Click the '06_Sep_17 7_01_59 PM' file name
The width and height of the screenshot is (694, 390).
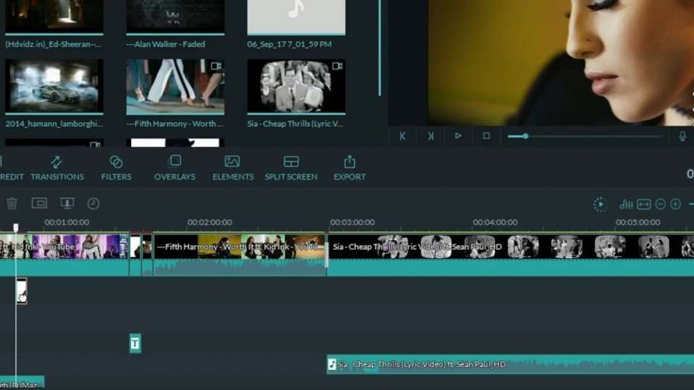click(x=289, y=44)
